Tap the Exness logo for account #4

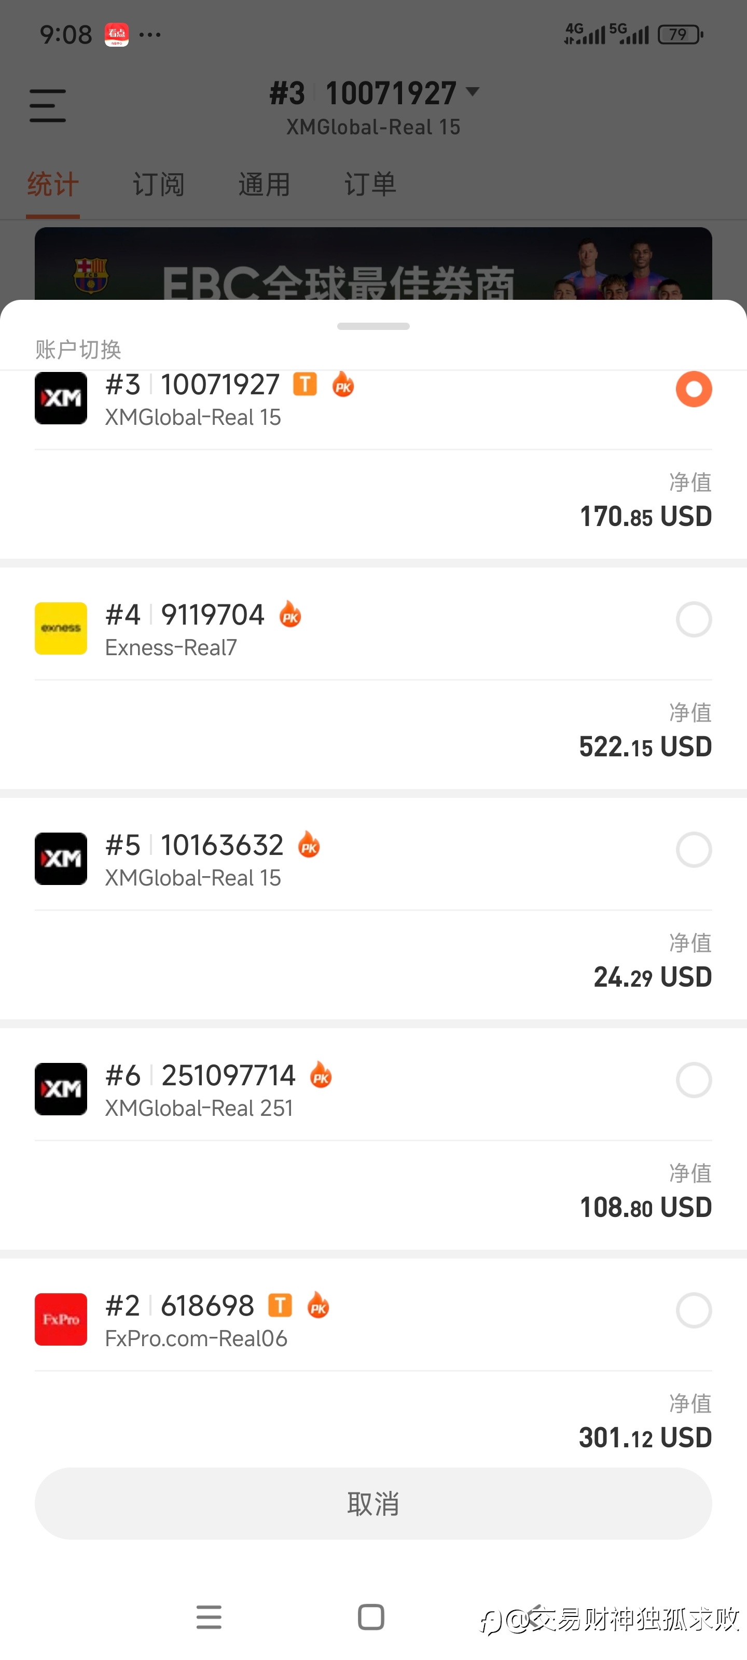(61, 628)
